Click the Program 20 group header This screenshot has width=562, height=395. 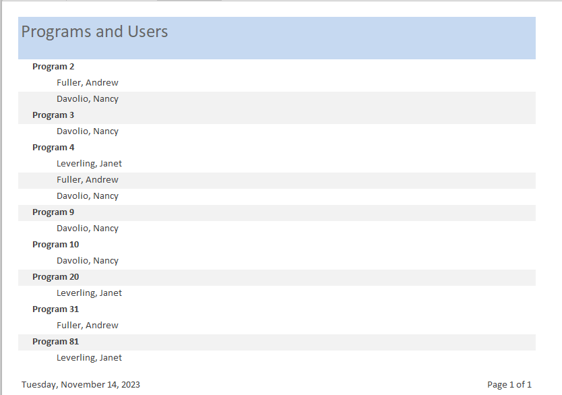coord(55,277)
